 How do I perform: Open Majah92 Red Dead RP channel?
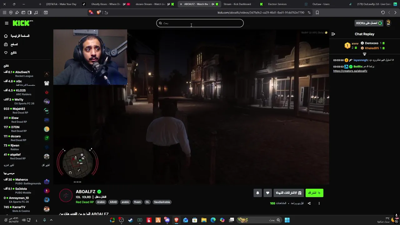pyautogui.click(x=26, y=111)
